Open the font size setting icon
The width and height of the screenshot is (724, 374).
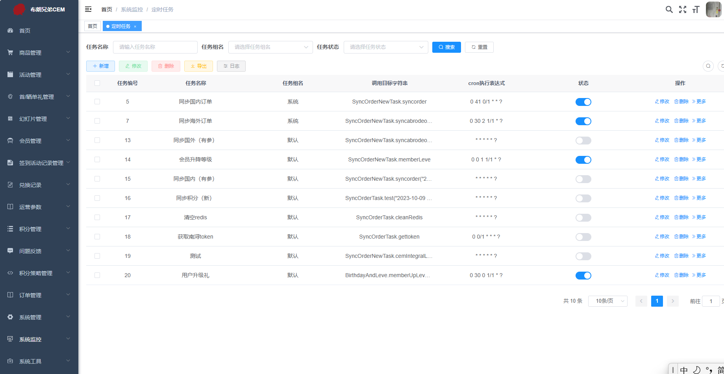tap(696, 9)
